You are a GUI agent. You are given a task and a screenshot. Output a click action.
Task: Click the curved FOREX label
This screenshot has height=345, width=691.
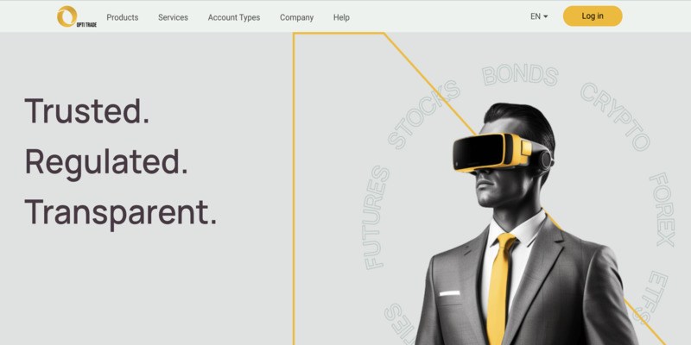662,210
